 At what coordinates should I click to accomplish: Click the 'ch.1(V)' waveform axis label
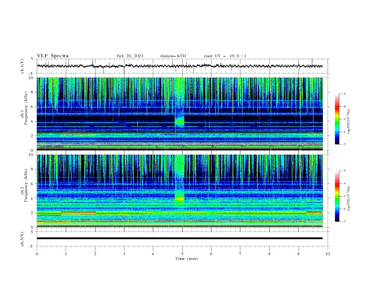pos(22,66)
